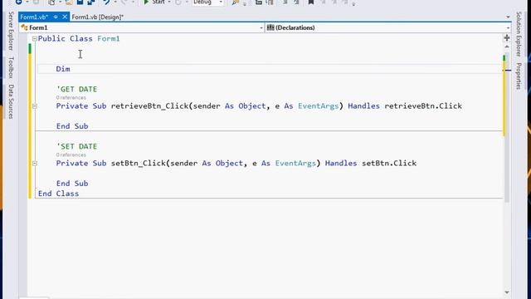The width and height of the screenshot is (531, 299).
Task: Click the editor split window icon
Action: (507, 37)
